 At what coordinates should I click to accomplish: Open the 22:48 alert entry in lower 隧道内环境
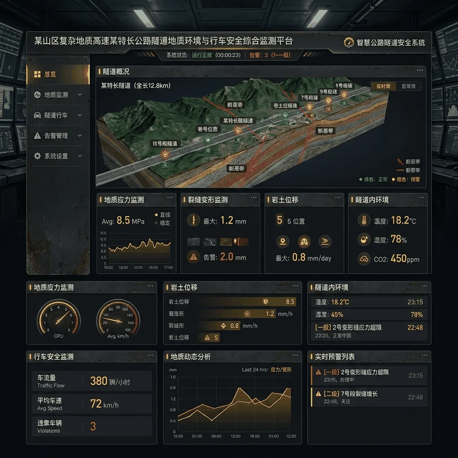point(369,331)
